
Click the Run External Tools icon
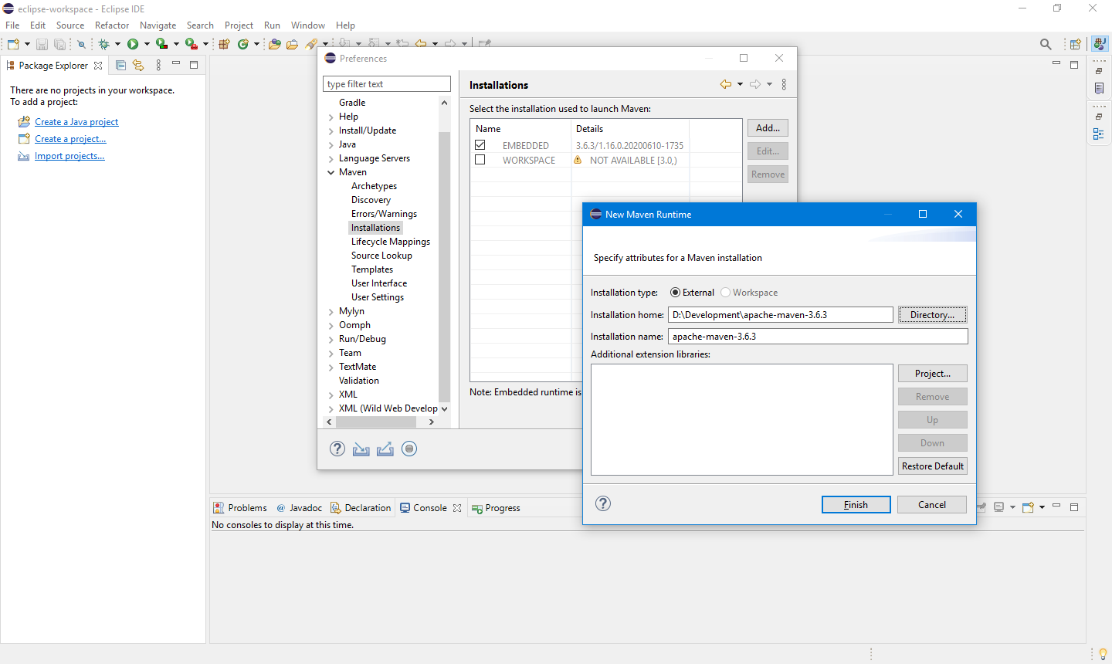pos(191,44)
